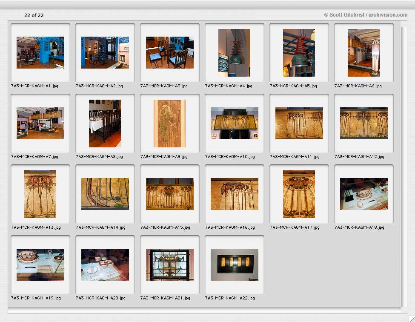Click the "22 of 22" item counter

click(x=34, y=15)
